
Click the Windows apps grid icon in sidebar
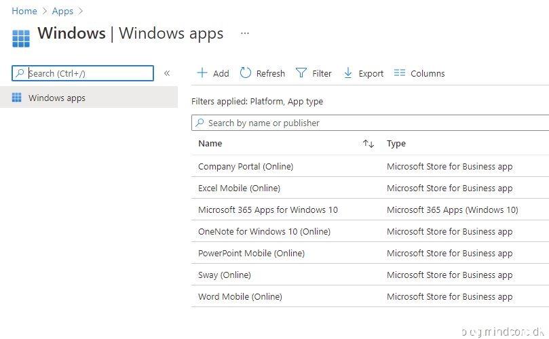[17, 98]
